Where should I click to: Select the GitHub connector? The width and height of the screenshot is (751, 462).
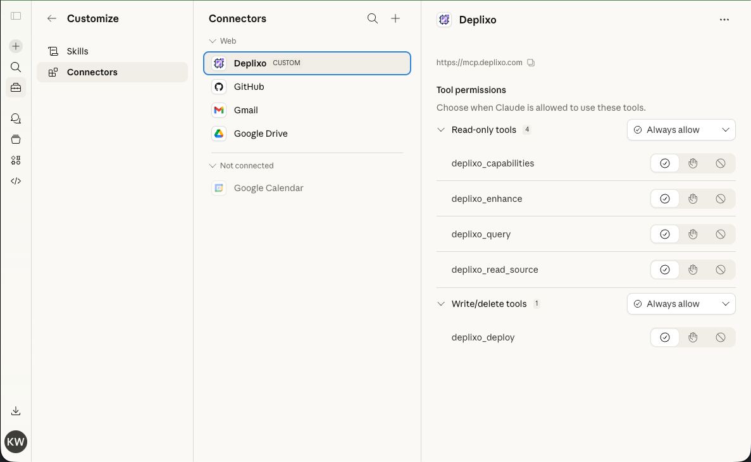pyautogui.click(x=307, y=87)
